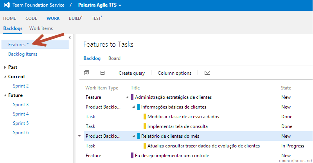Select 'Modificar classe de acesso a dados' task
The height and width of the screenshot is (163, 313).
click(183, 117)
